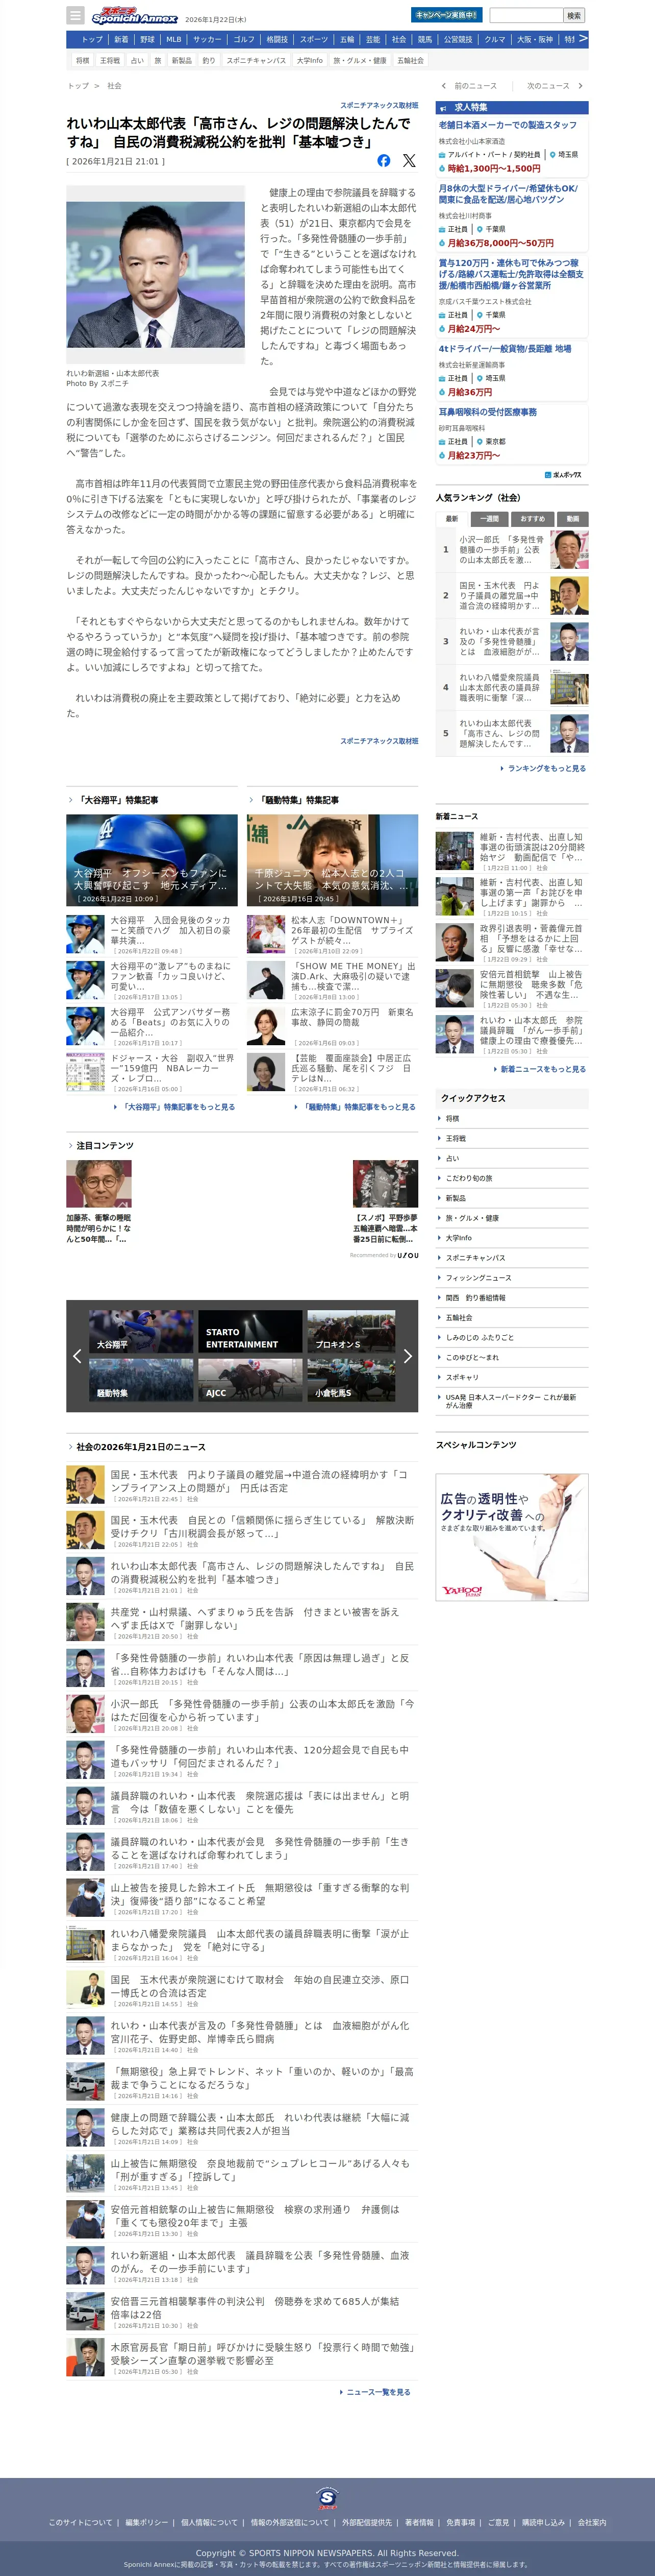Expand 「大谷翔平」特集記事 heading chevron

point(71,800)
